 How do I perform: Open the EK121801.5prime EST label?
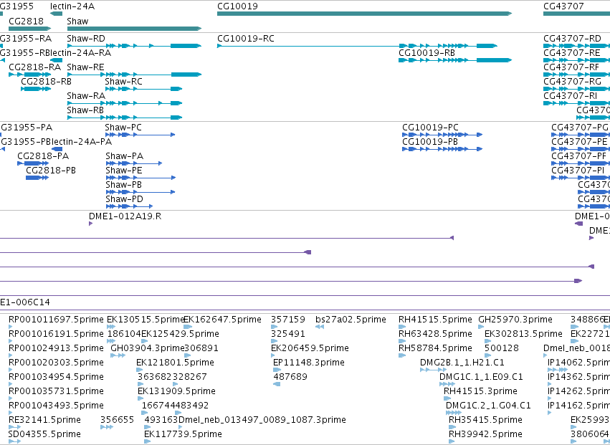click(175, 363)
